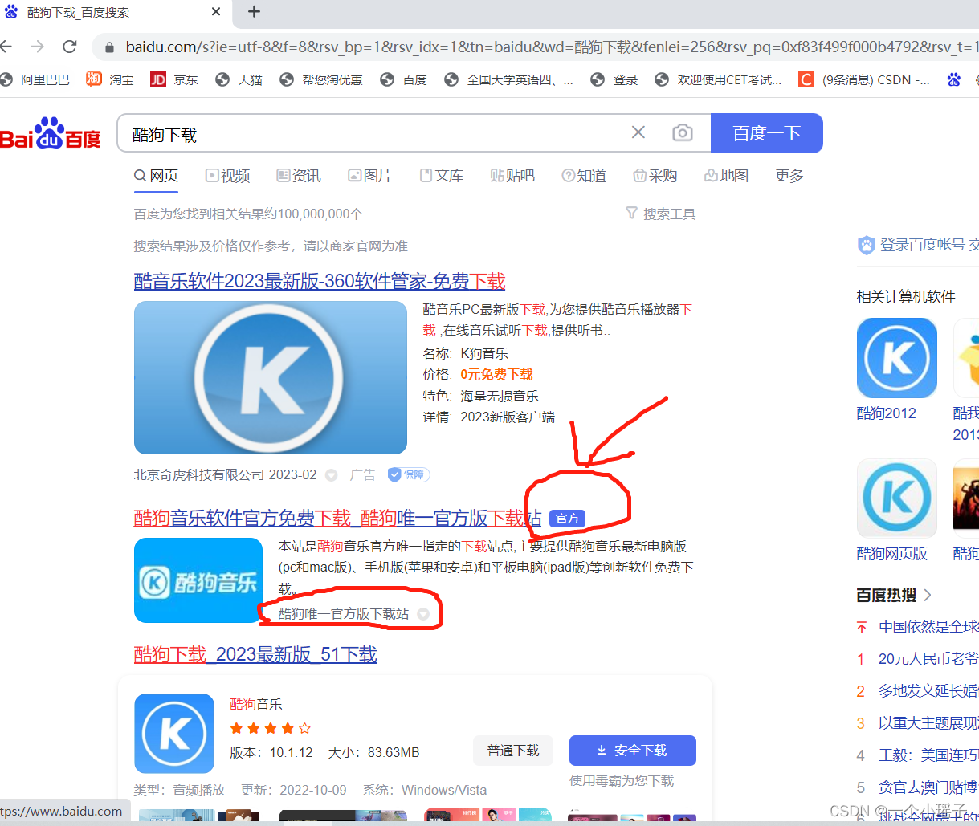
Task: Open the CSDN bookmark
Action: 865,79
